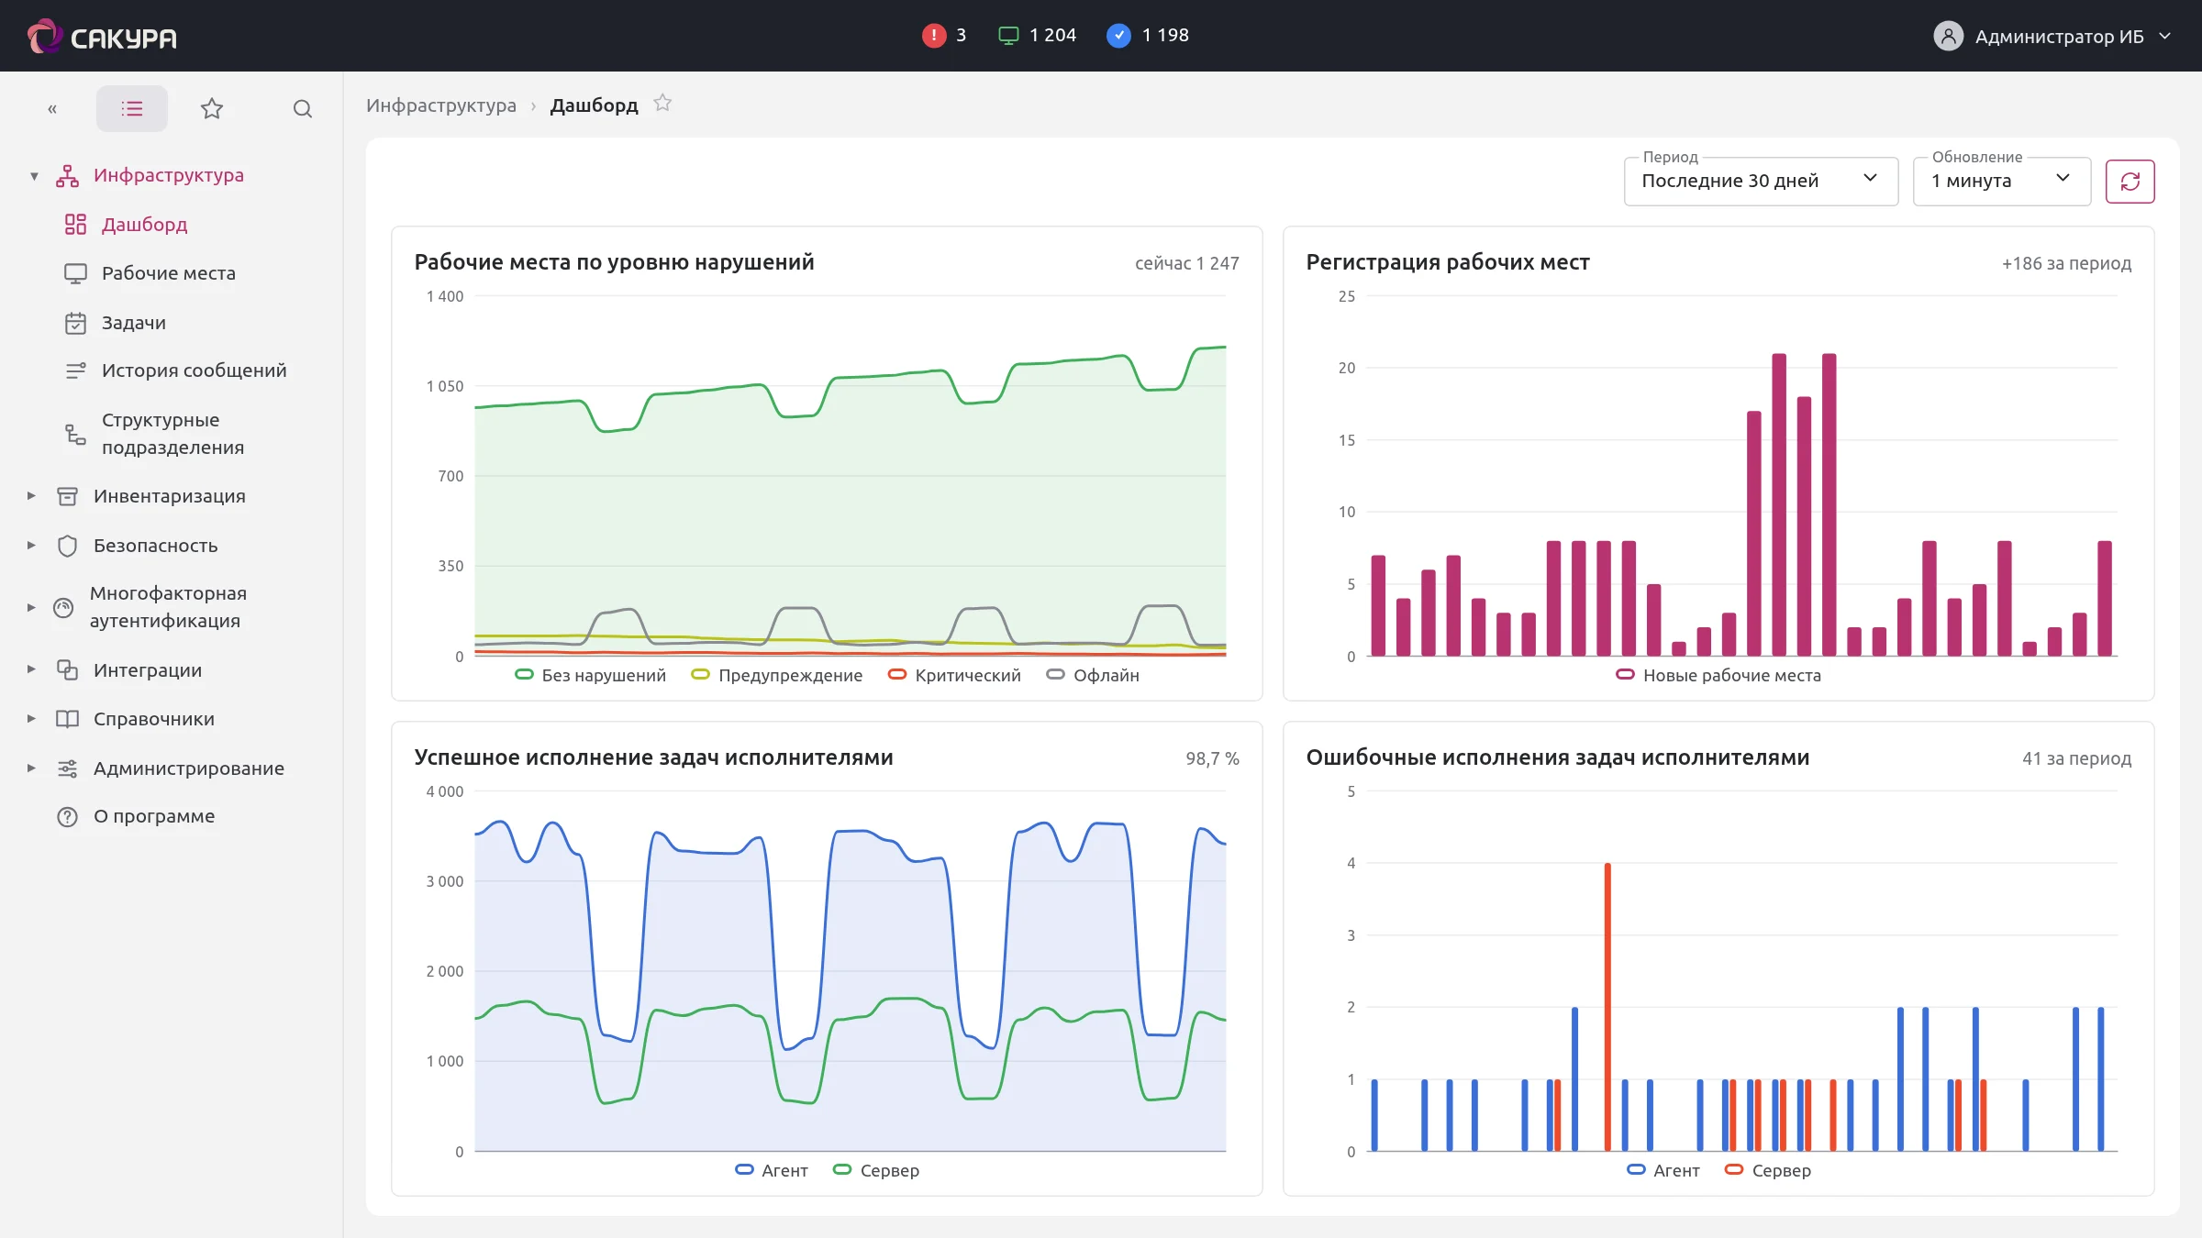Click the 1 198 status count
2202x1238 pixels.
[1165, 36]
